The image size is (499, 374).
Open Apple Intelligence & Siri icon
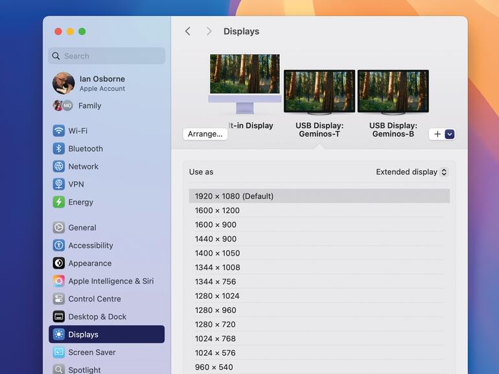59,281
